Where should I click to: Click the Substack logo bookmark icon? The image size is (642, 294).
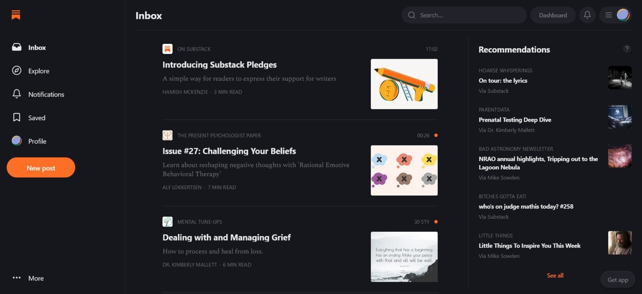(x=16, y=15)
